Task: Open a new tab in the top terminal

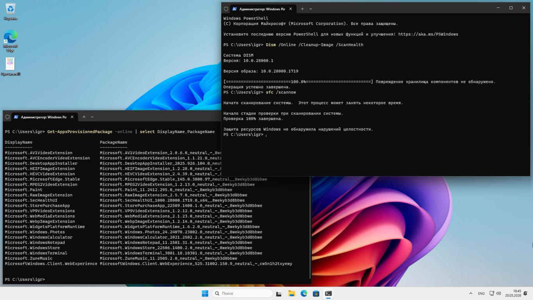Action: click(x=302, y=9)
